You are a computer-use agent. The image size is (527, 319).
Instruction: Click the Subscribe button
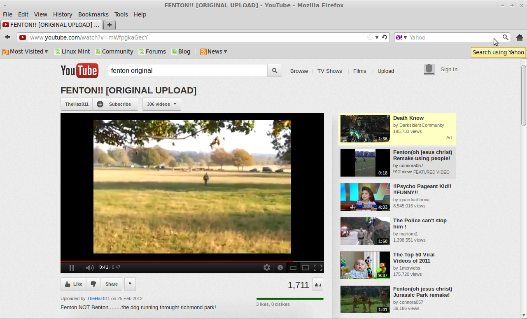coord(114,104)
